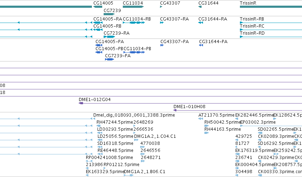Screen dimensions: 302x177
Task: Click the DMG1A.2_1.B06.C1 feature
Action: [x=128, y=175]
